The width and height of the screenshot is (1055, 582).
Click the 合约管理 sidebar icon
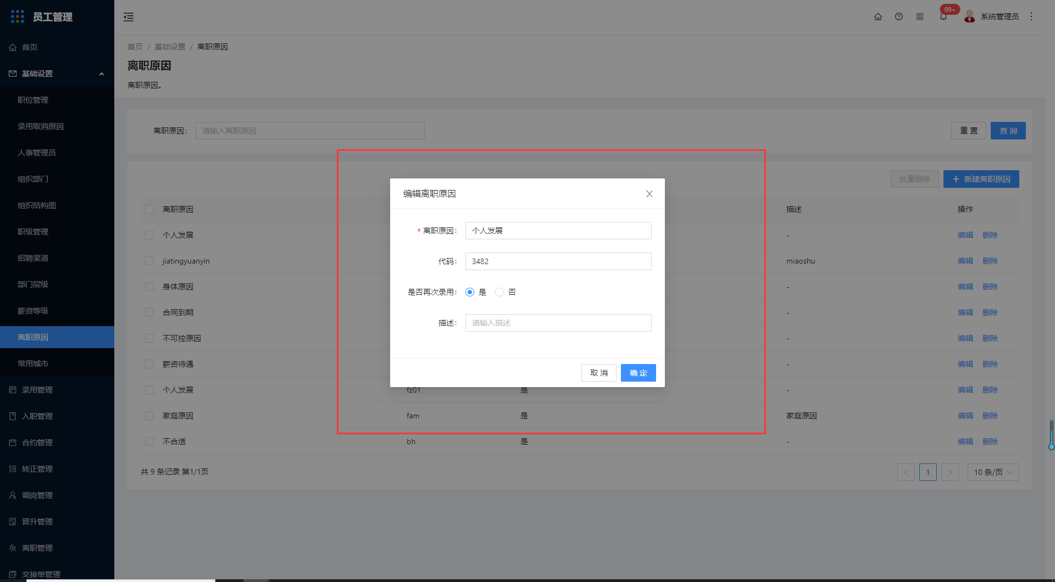tap(13, 443)
